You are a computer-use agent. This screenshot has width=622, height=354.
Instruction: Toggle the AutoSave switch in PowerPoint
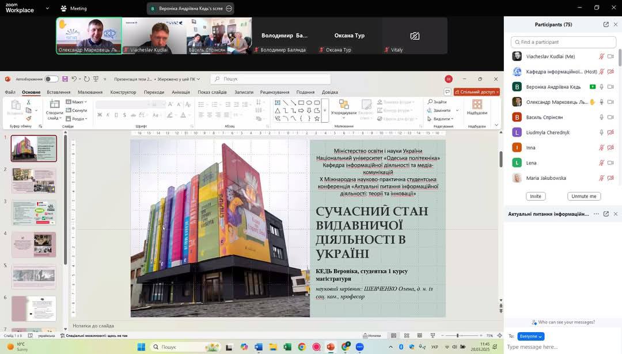click(x=51, y=79)
